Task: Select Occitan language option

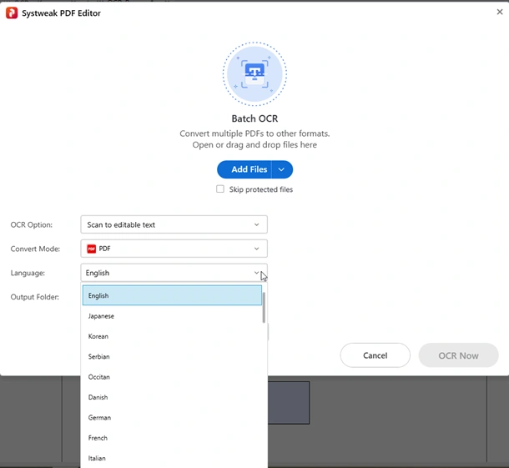Action: pos(172,377)
